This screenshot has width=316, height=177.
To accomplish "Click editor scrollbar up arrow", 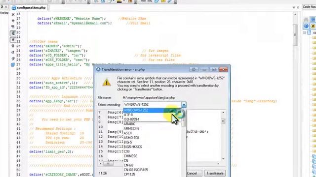I will tap(295, 14).
